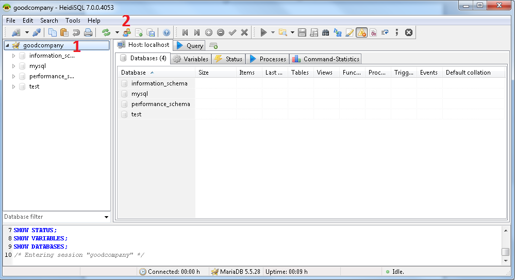Click the new query tab icon
Screen dimensions: 515x280
click(x=213, y=46)
